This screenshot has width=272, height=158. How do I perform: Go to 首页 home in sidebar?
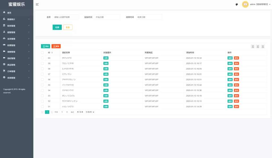(x=9, y=13)
